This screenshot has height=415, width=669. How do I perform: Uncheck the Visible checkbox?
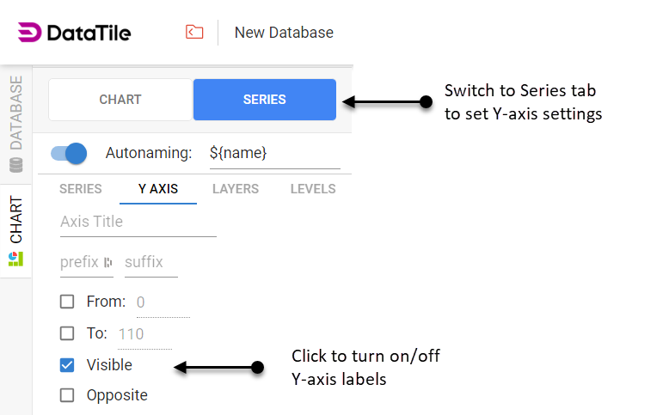click(x=67, y=365)
